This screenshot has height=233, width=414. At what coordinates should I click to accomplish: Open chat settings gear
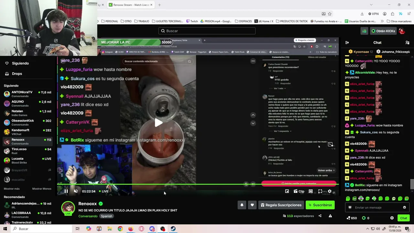[x=392, y=218]
